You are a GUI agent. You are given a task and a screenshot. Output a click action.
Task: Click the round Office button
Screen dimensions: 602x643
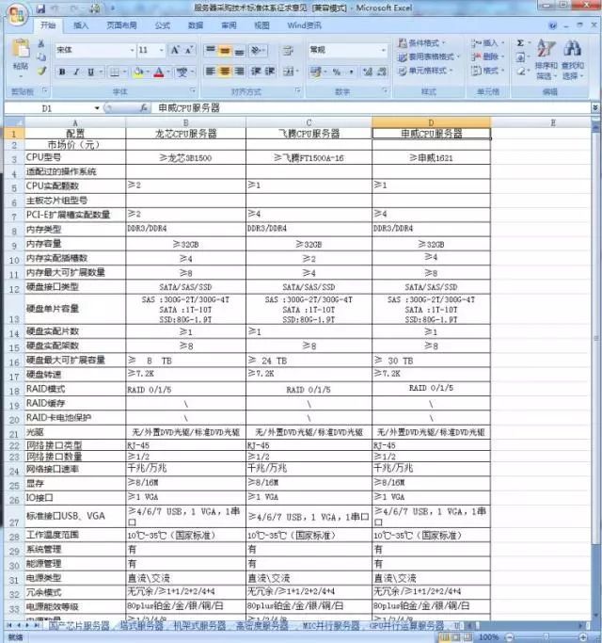pyautogui.click(x=13, y=13)
